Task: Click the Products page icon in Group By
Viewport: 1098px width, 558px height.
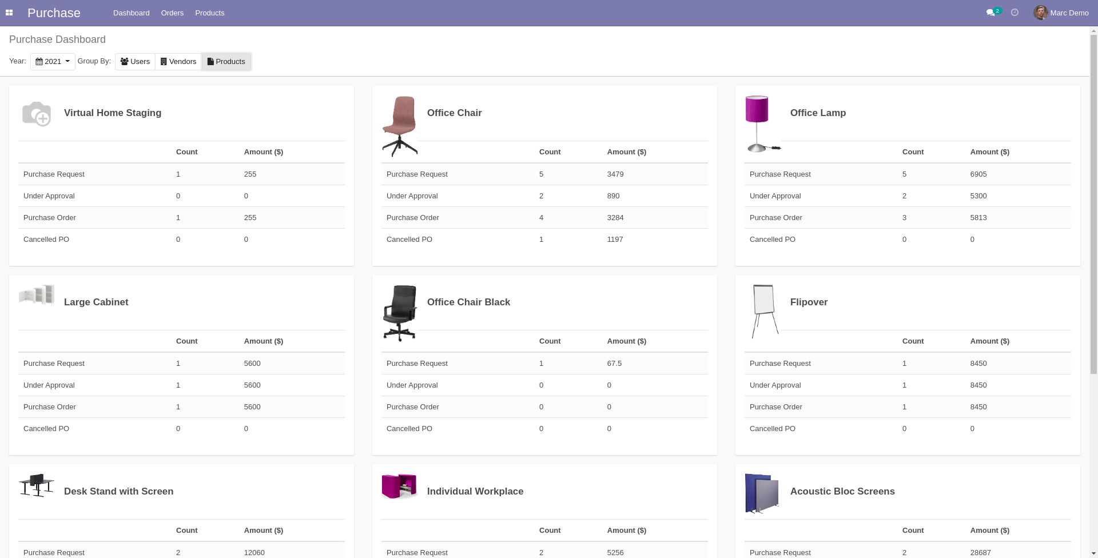Action: [x=210, y=61]
